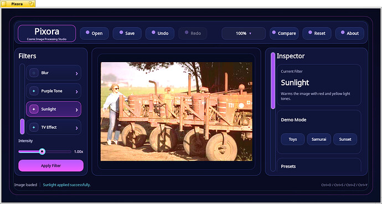Click the Current Filter label
Viewport: 382px width, 204px height.
coord(292,72)
